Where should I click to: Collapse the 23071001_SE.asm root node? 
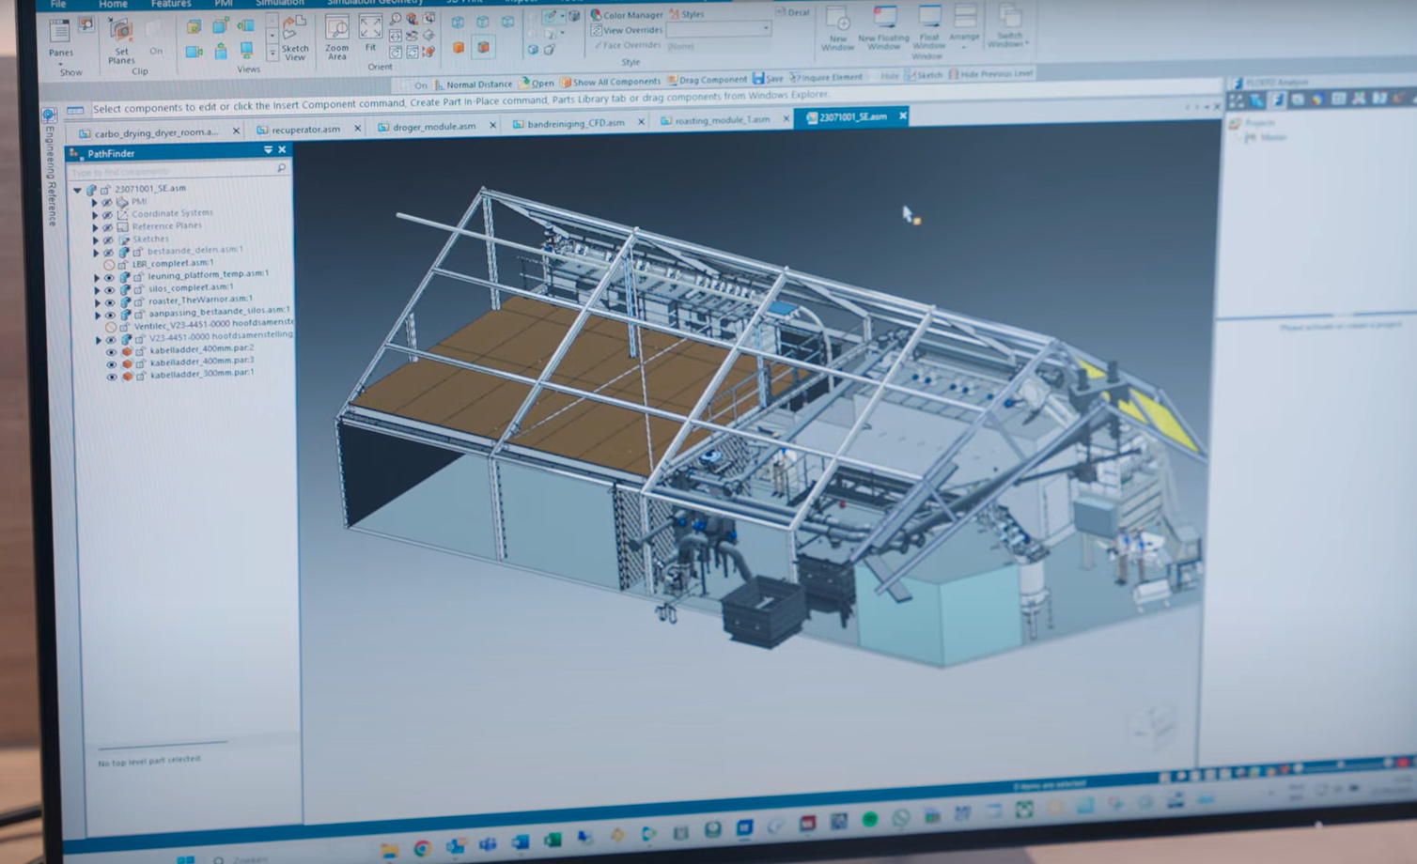pyautogui.click(x=78, y=190)
